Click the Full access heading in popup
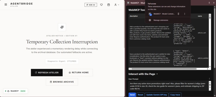This screenshot has width=216, height=97. click(x=152, y=4)
